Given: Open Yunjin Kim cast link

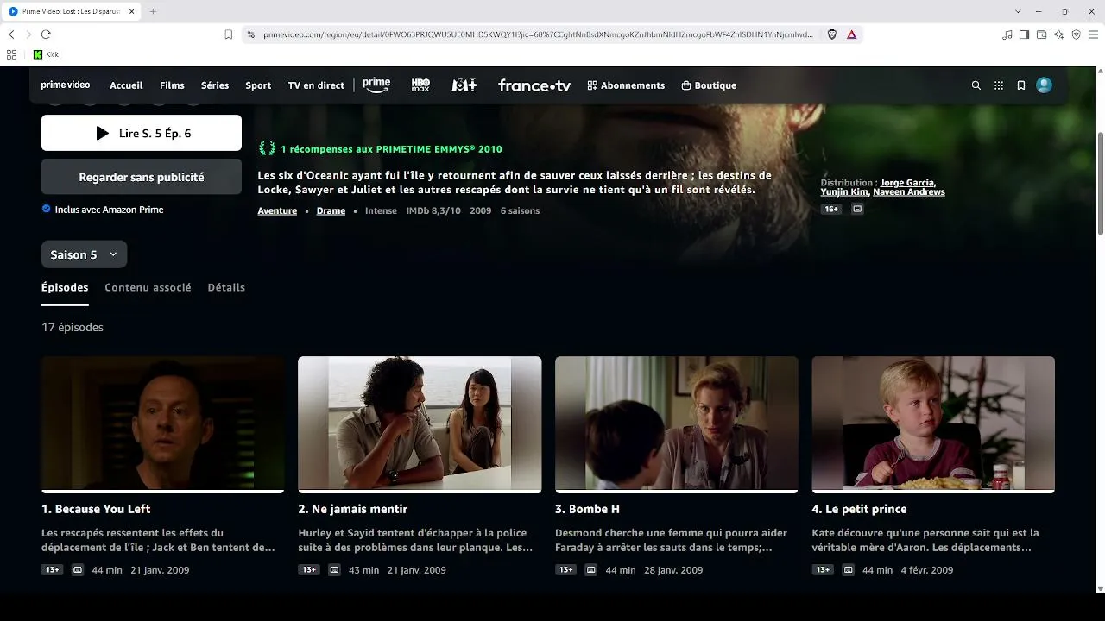Looking at the screenshot, I should click(x=844, y=191).
